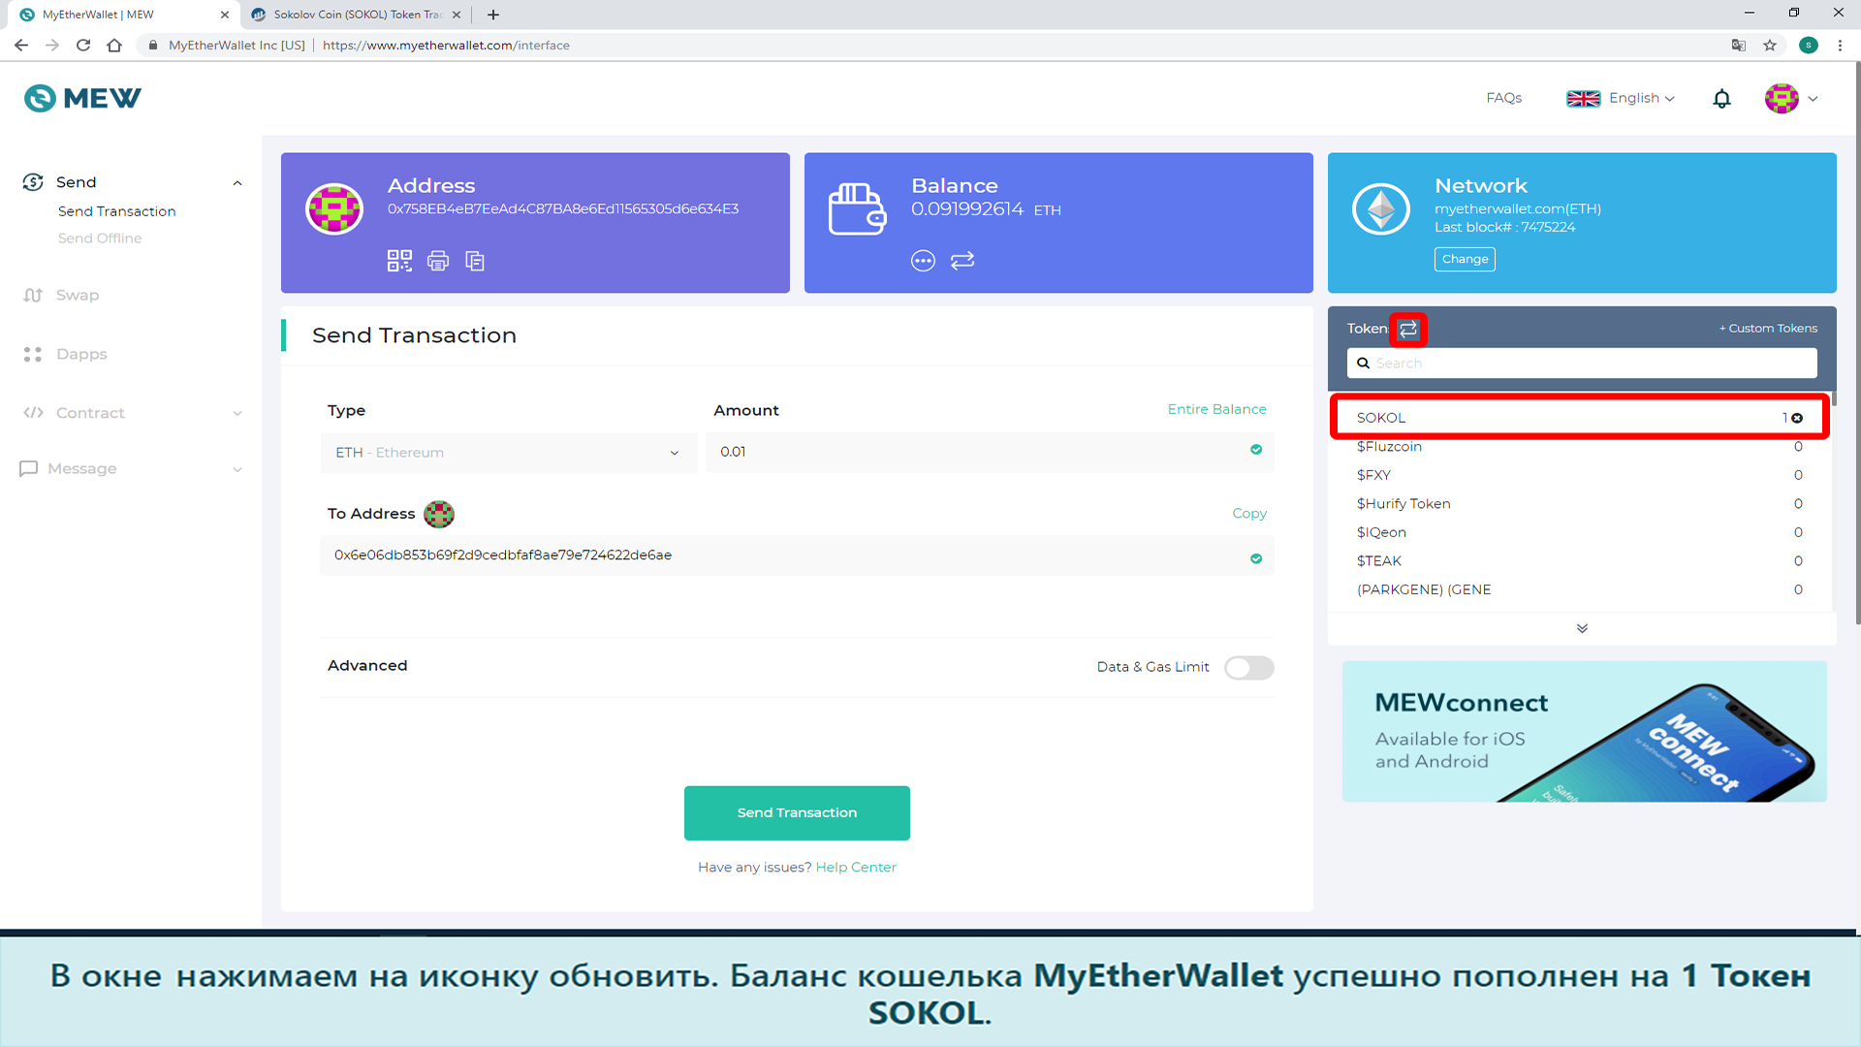The width and height of the screenshot is (1861, 1047).
Task: Select the (PARKGENE) (GENE token row
Action: (1580, 589)
